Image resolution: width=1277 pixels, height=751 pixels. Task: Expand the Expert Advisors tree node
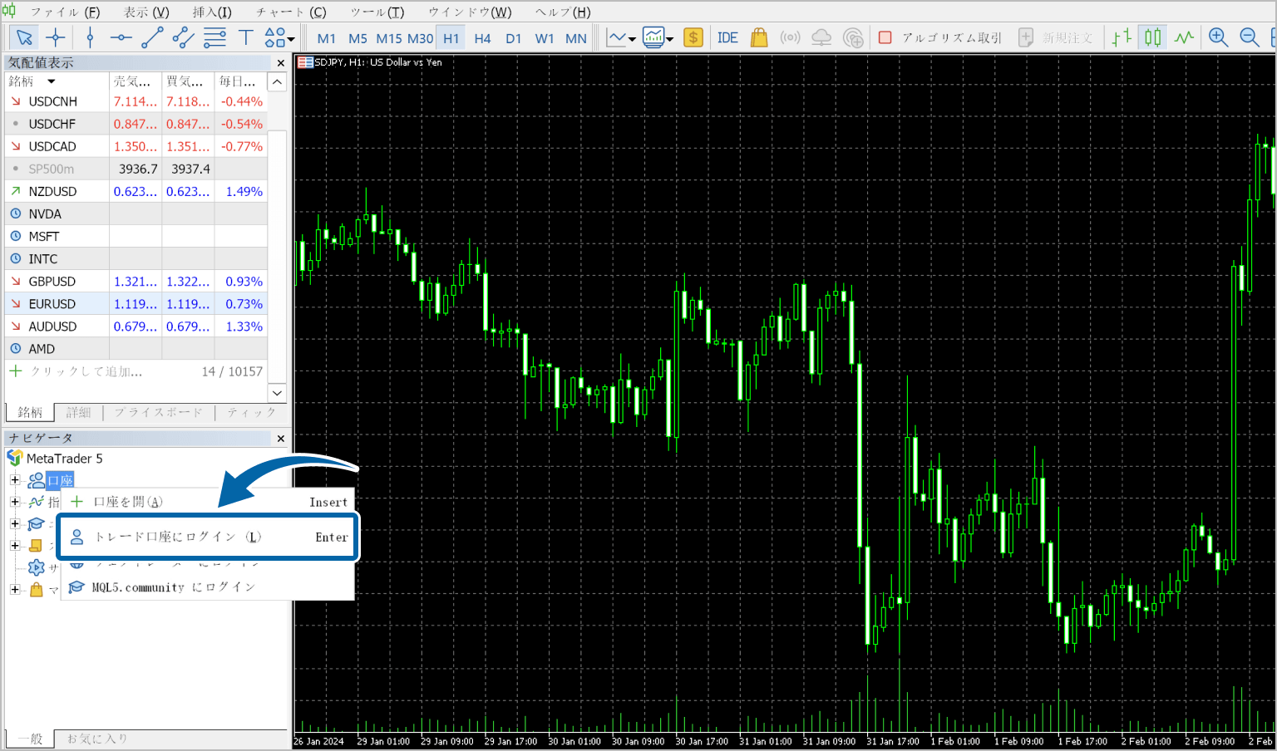14,523
